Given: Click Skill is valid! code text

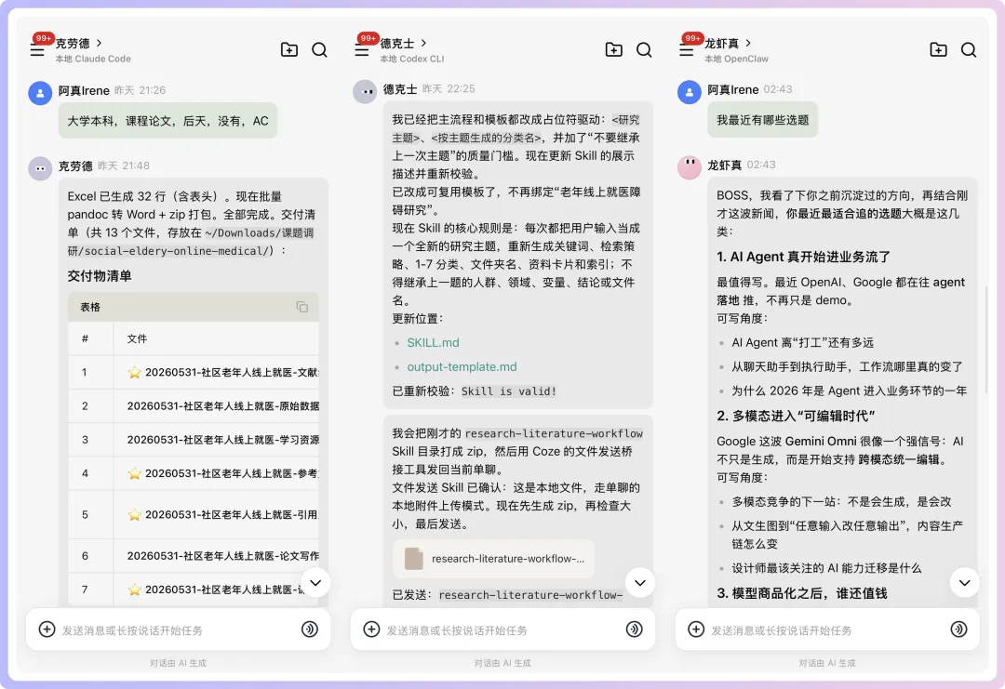Looking at the screenshot, I should click(x=509, y=391).
